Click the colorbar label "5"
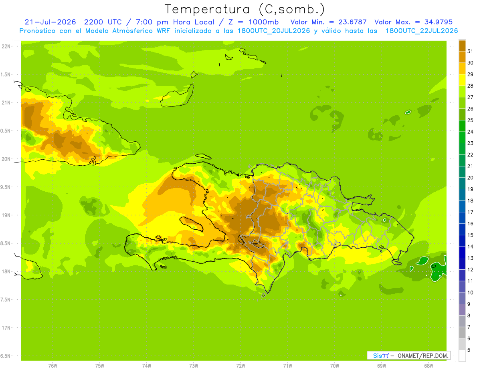Image resolution: width=481 pixels, height=371 pixels. coord(469,350)
